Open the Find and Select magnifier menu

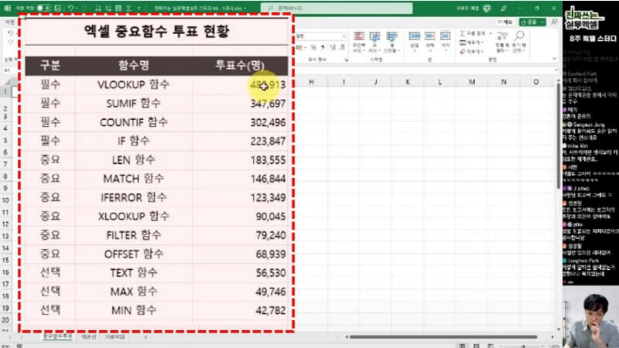click(x=519, y=42)
